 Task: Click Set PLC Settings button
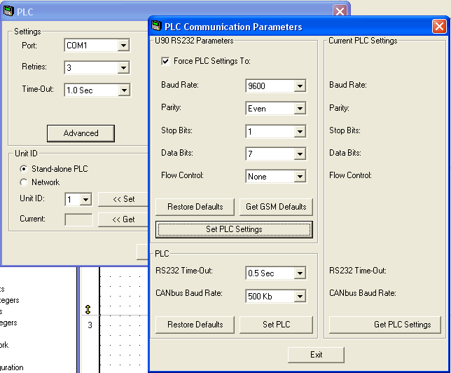coord(234,229)
